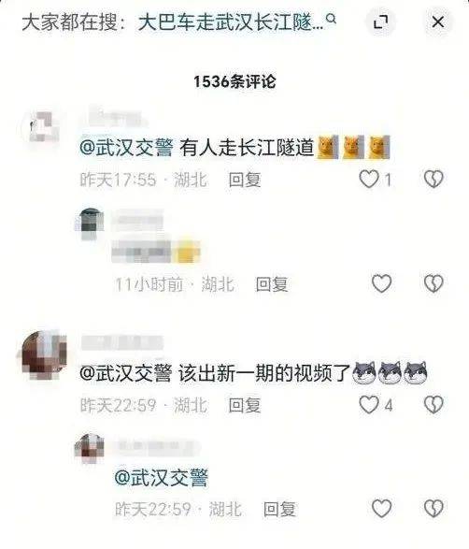Open @武汉交警 mention in 该出新一期 comment
469x549 pixels.
(126, 373)
